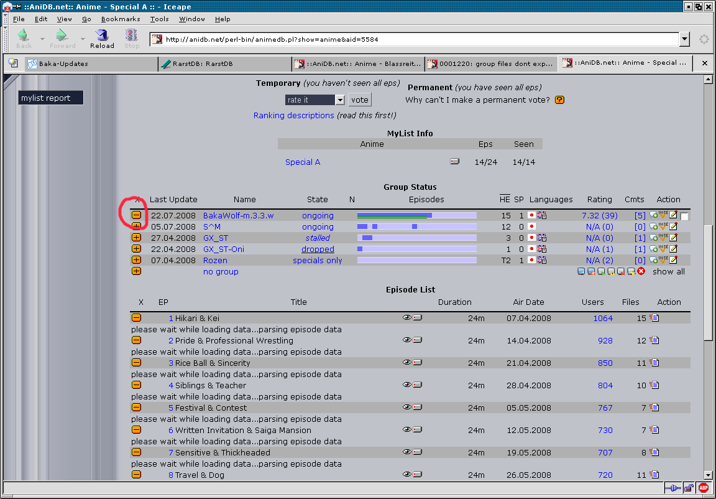Open the Bookmarks menu

(121, 19)
